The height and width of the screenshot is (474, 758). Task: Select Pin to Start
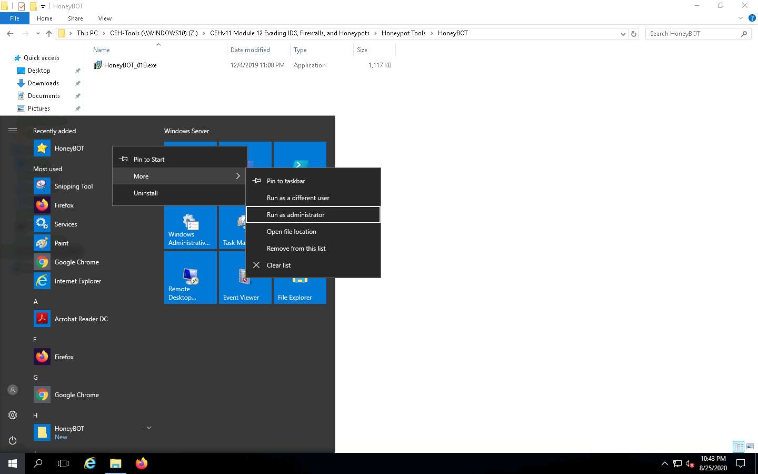tap(180, 160)
